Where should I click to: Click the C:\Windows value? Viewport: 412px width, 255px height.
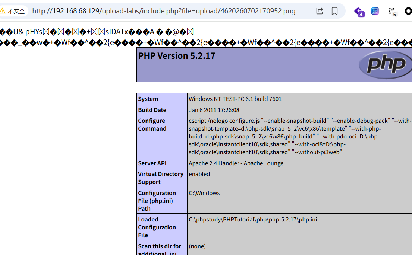(204, 193)
